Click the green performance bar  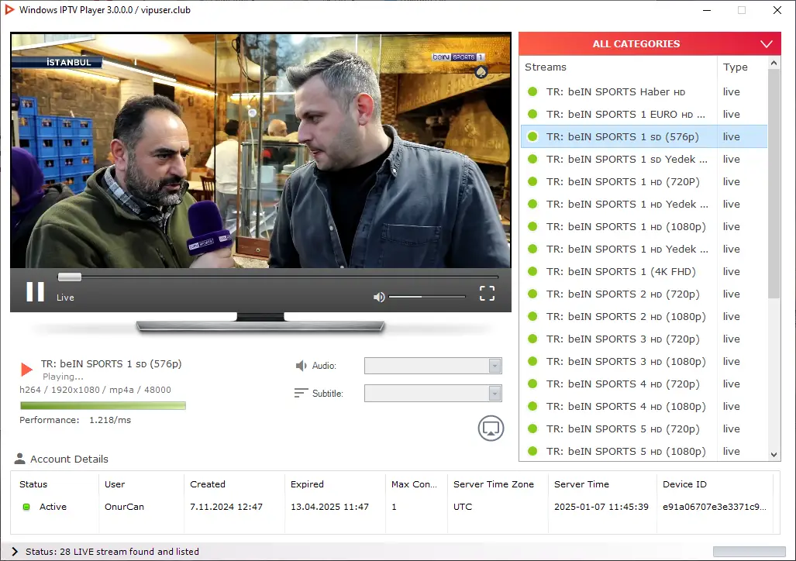click(x=103, y=406)
